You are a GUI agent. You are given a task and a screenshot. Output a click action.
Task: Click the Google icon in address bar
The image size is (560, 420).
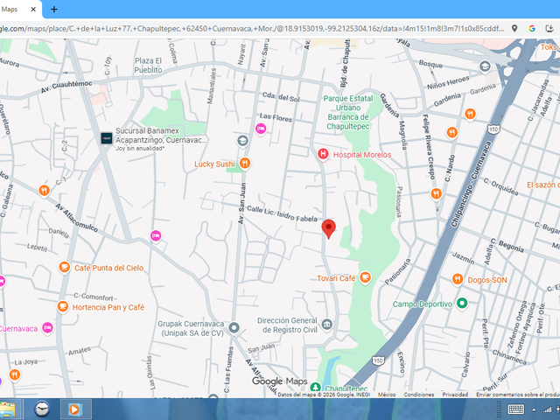pos(532,28)
